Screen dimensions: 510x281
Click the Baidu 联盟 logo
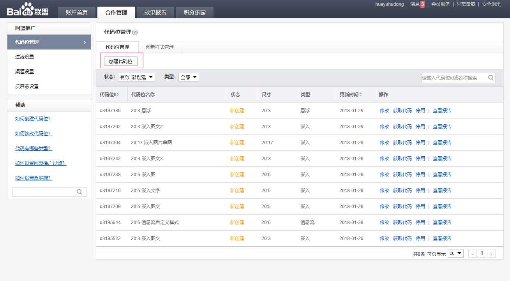tap(27, 9)
